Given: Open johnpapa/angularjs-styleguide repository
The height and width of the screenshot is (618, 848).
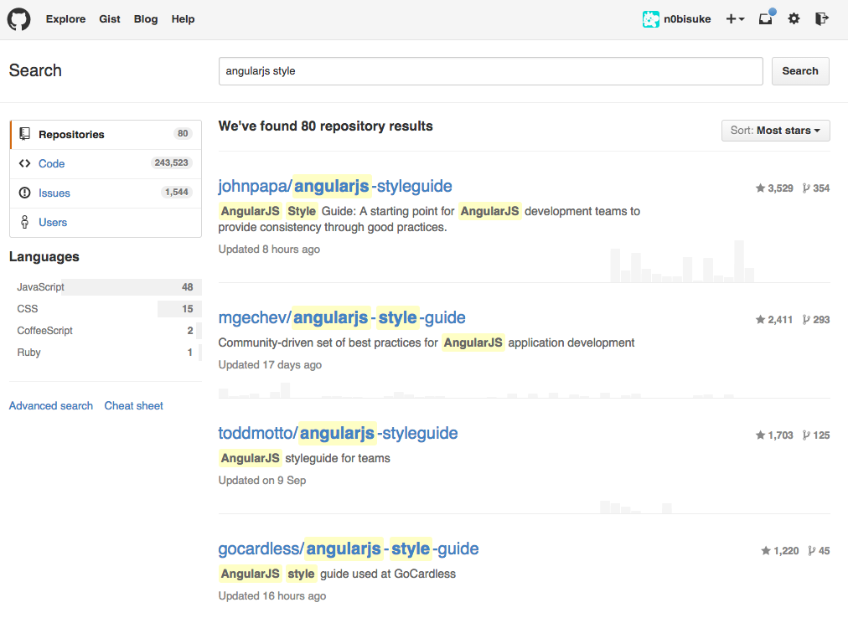Looking at the screenshot, I should click(335, 186).
